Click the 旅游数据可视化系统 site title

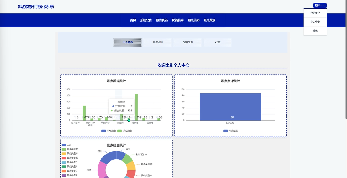[36, 7]
